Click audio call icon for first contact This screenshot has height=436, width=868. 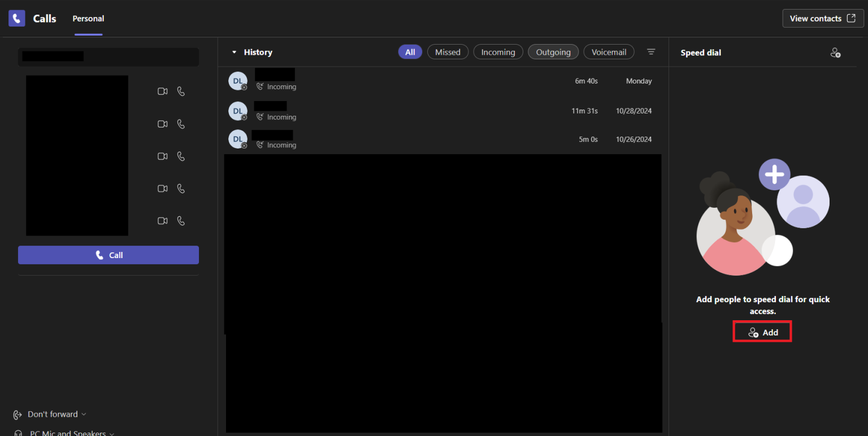tap(181, 91)
